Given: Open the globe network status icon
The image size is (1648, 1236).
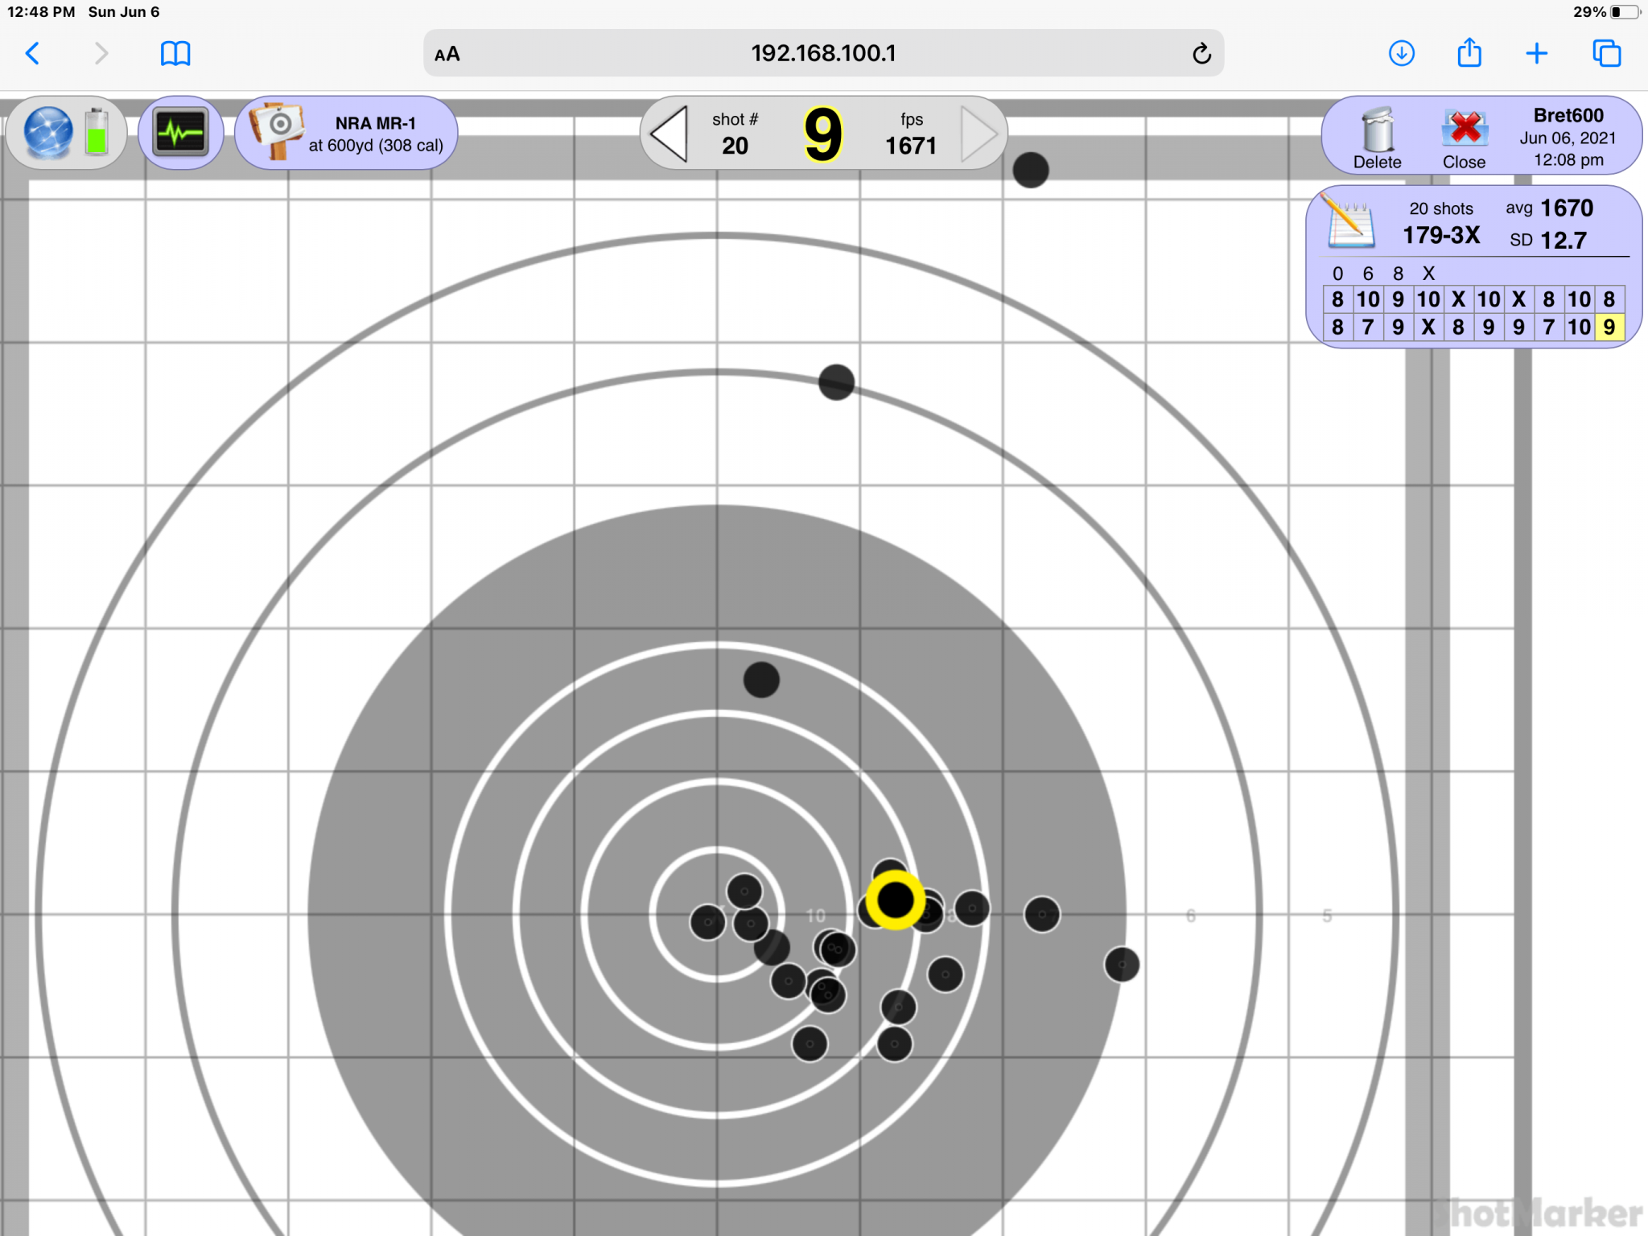Looking at the screenshot, I should tap(47, 133).
